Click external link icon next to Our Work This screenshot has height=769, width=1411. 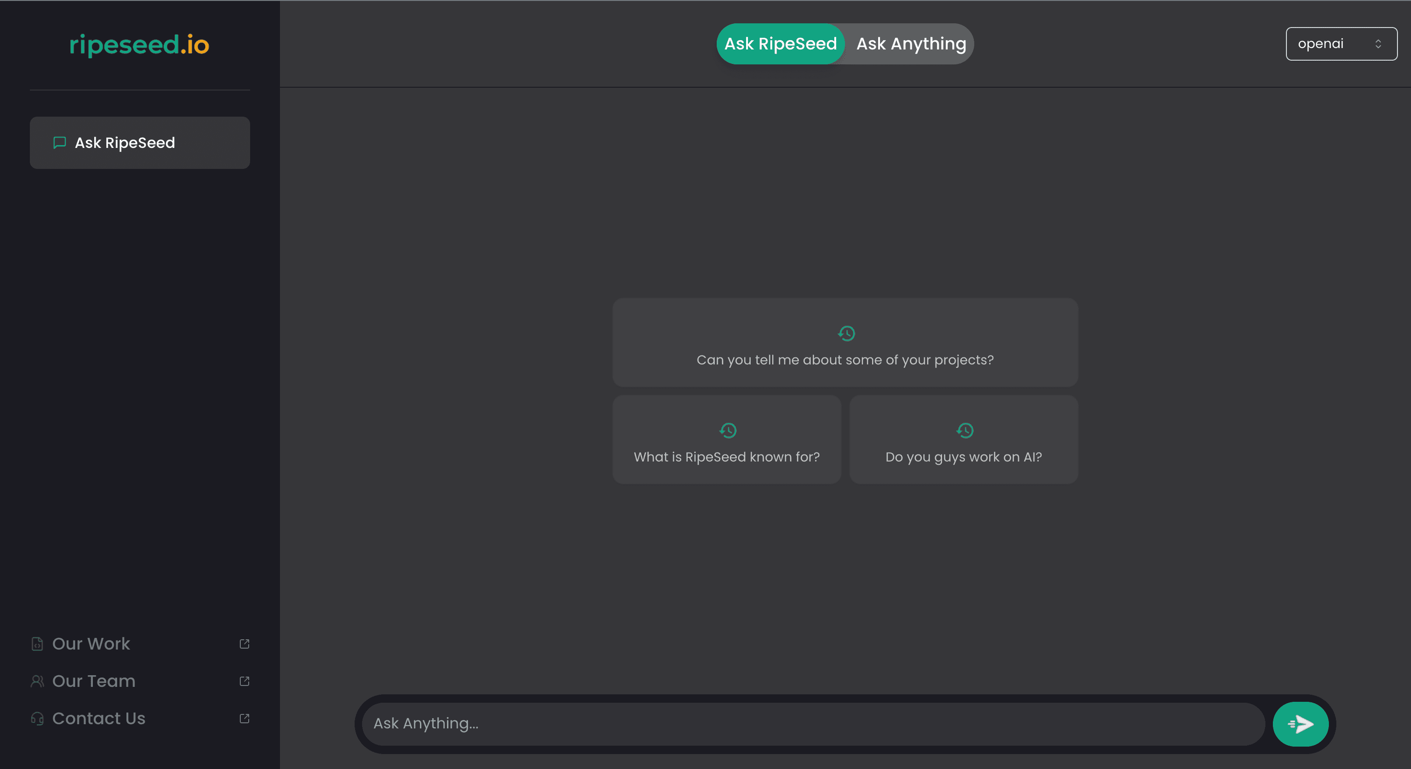coord(244,643)
